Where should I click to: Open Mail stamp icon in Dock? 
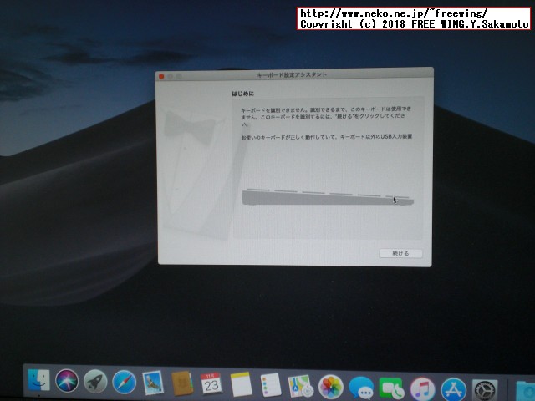point(153,383)
